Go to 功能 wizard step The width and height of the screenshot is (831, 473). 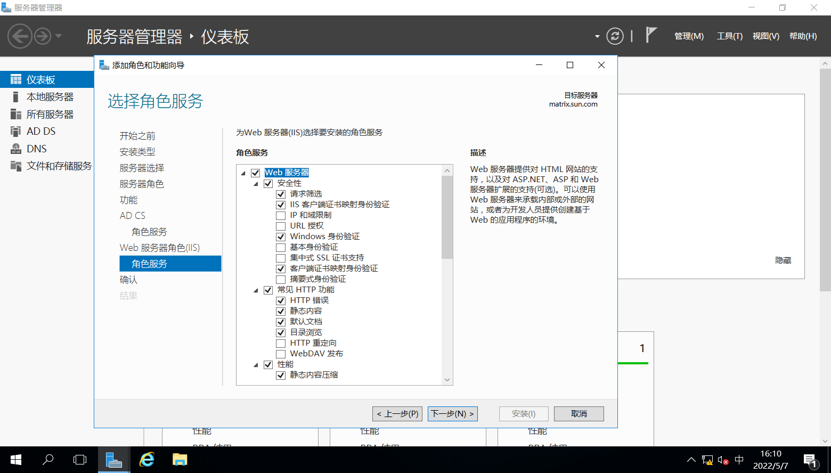tap(128, 200)
